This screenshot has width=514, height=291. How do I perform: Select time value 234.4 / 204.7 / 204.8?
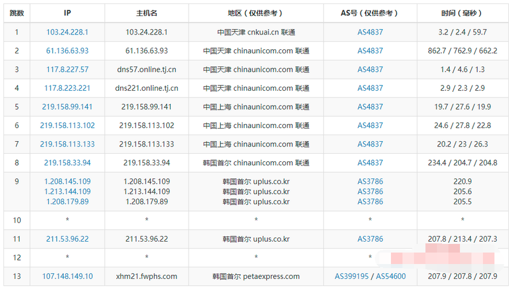(x=462, y=162)
